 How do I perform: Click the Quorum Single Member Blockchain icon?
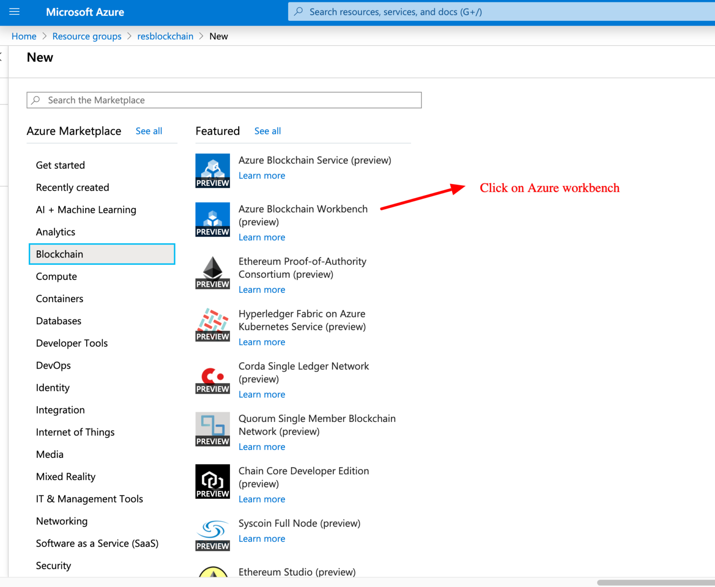pyautogui.click(x=212, y=429)
